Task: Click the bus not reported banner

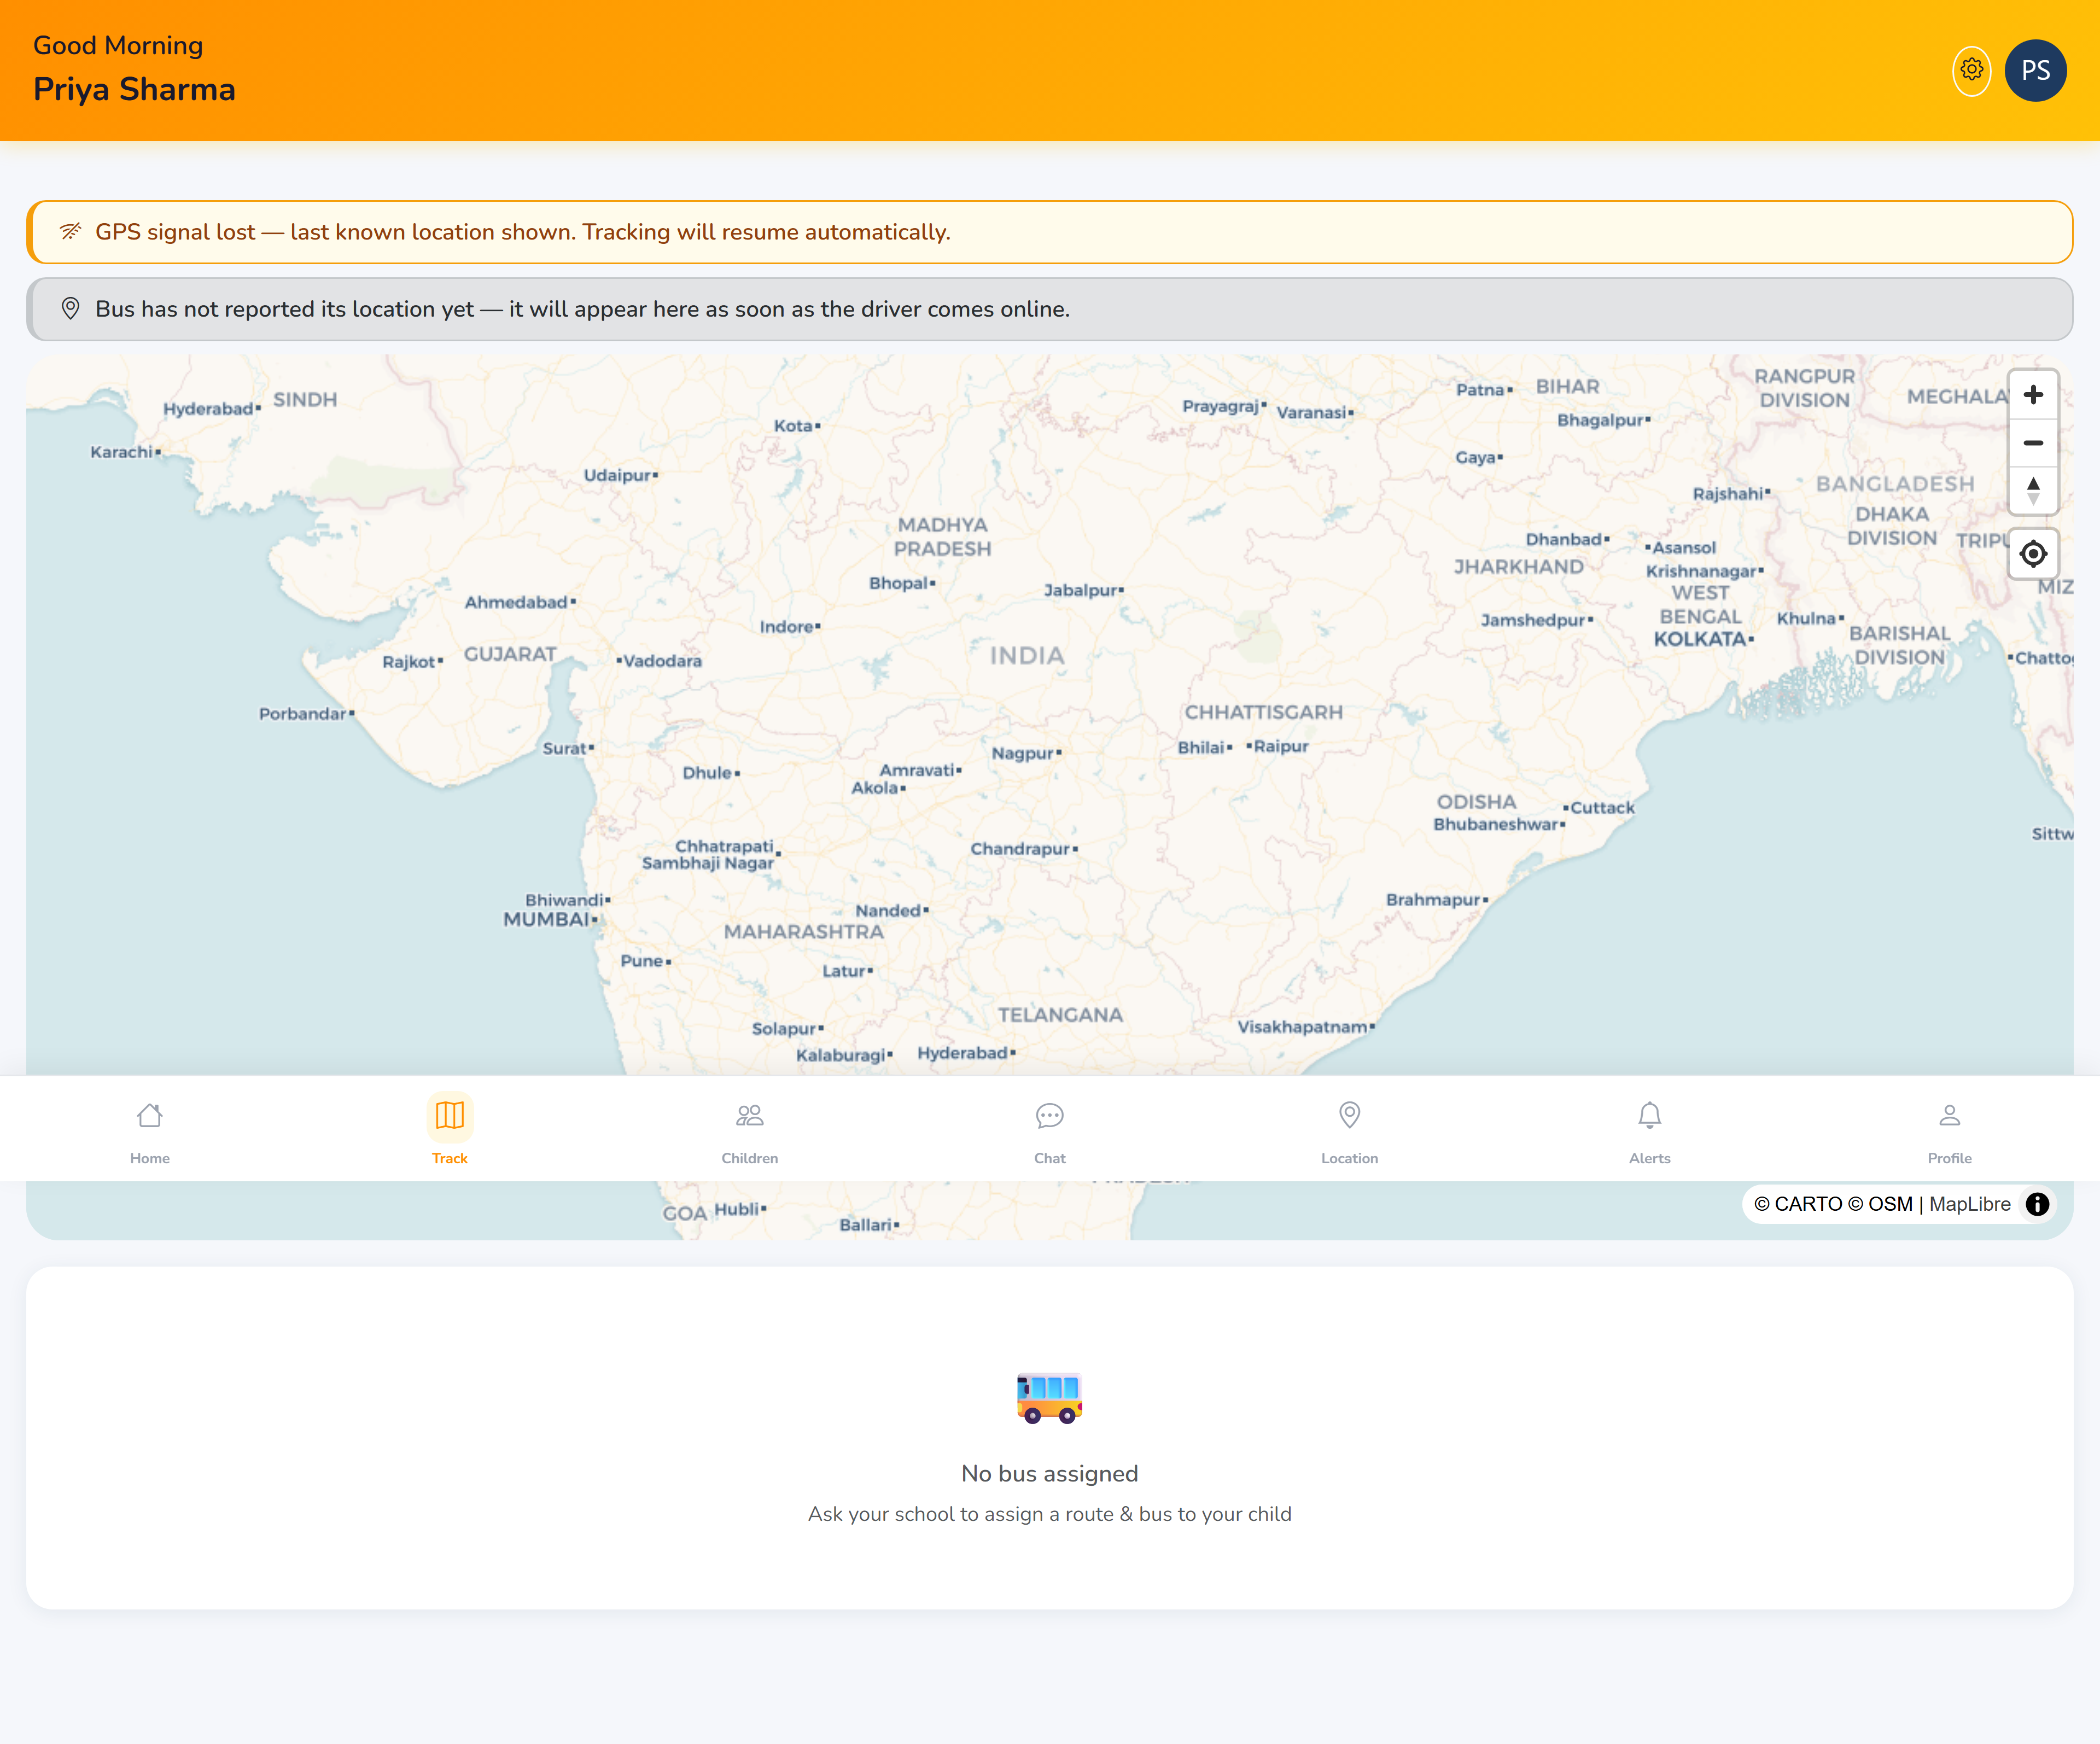Action: (x=1049, y=309)
